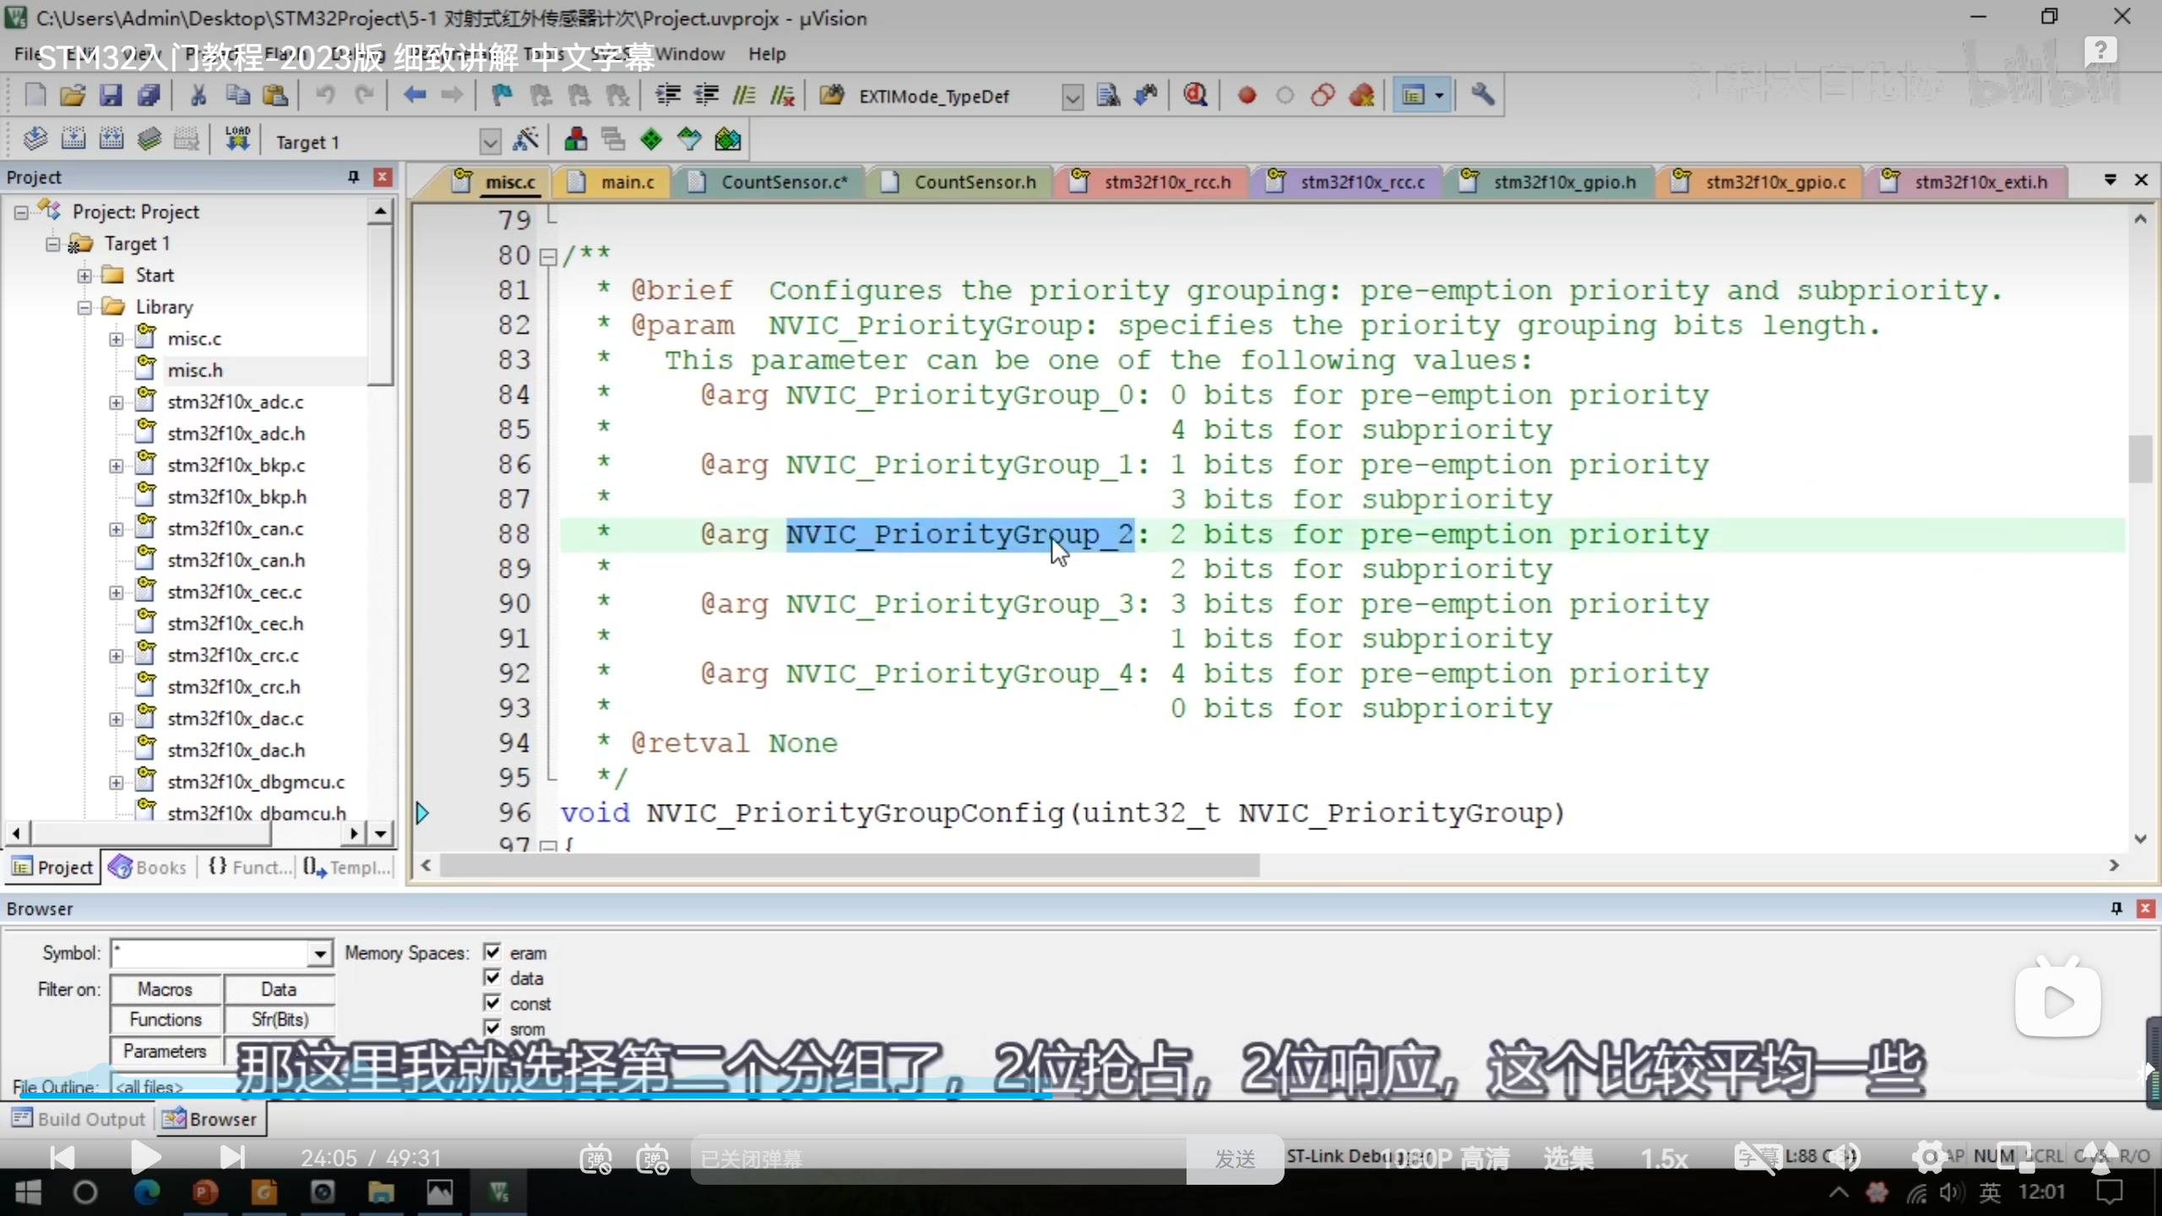Click the Macros filter button
Image resolution: width=2162 pixels, height=1216 pixels.
(x=166, y=989)
